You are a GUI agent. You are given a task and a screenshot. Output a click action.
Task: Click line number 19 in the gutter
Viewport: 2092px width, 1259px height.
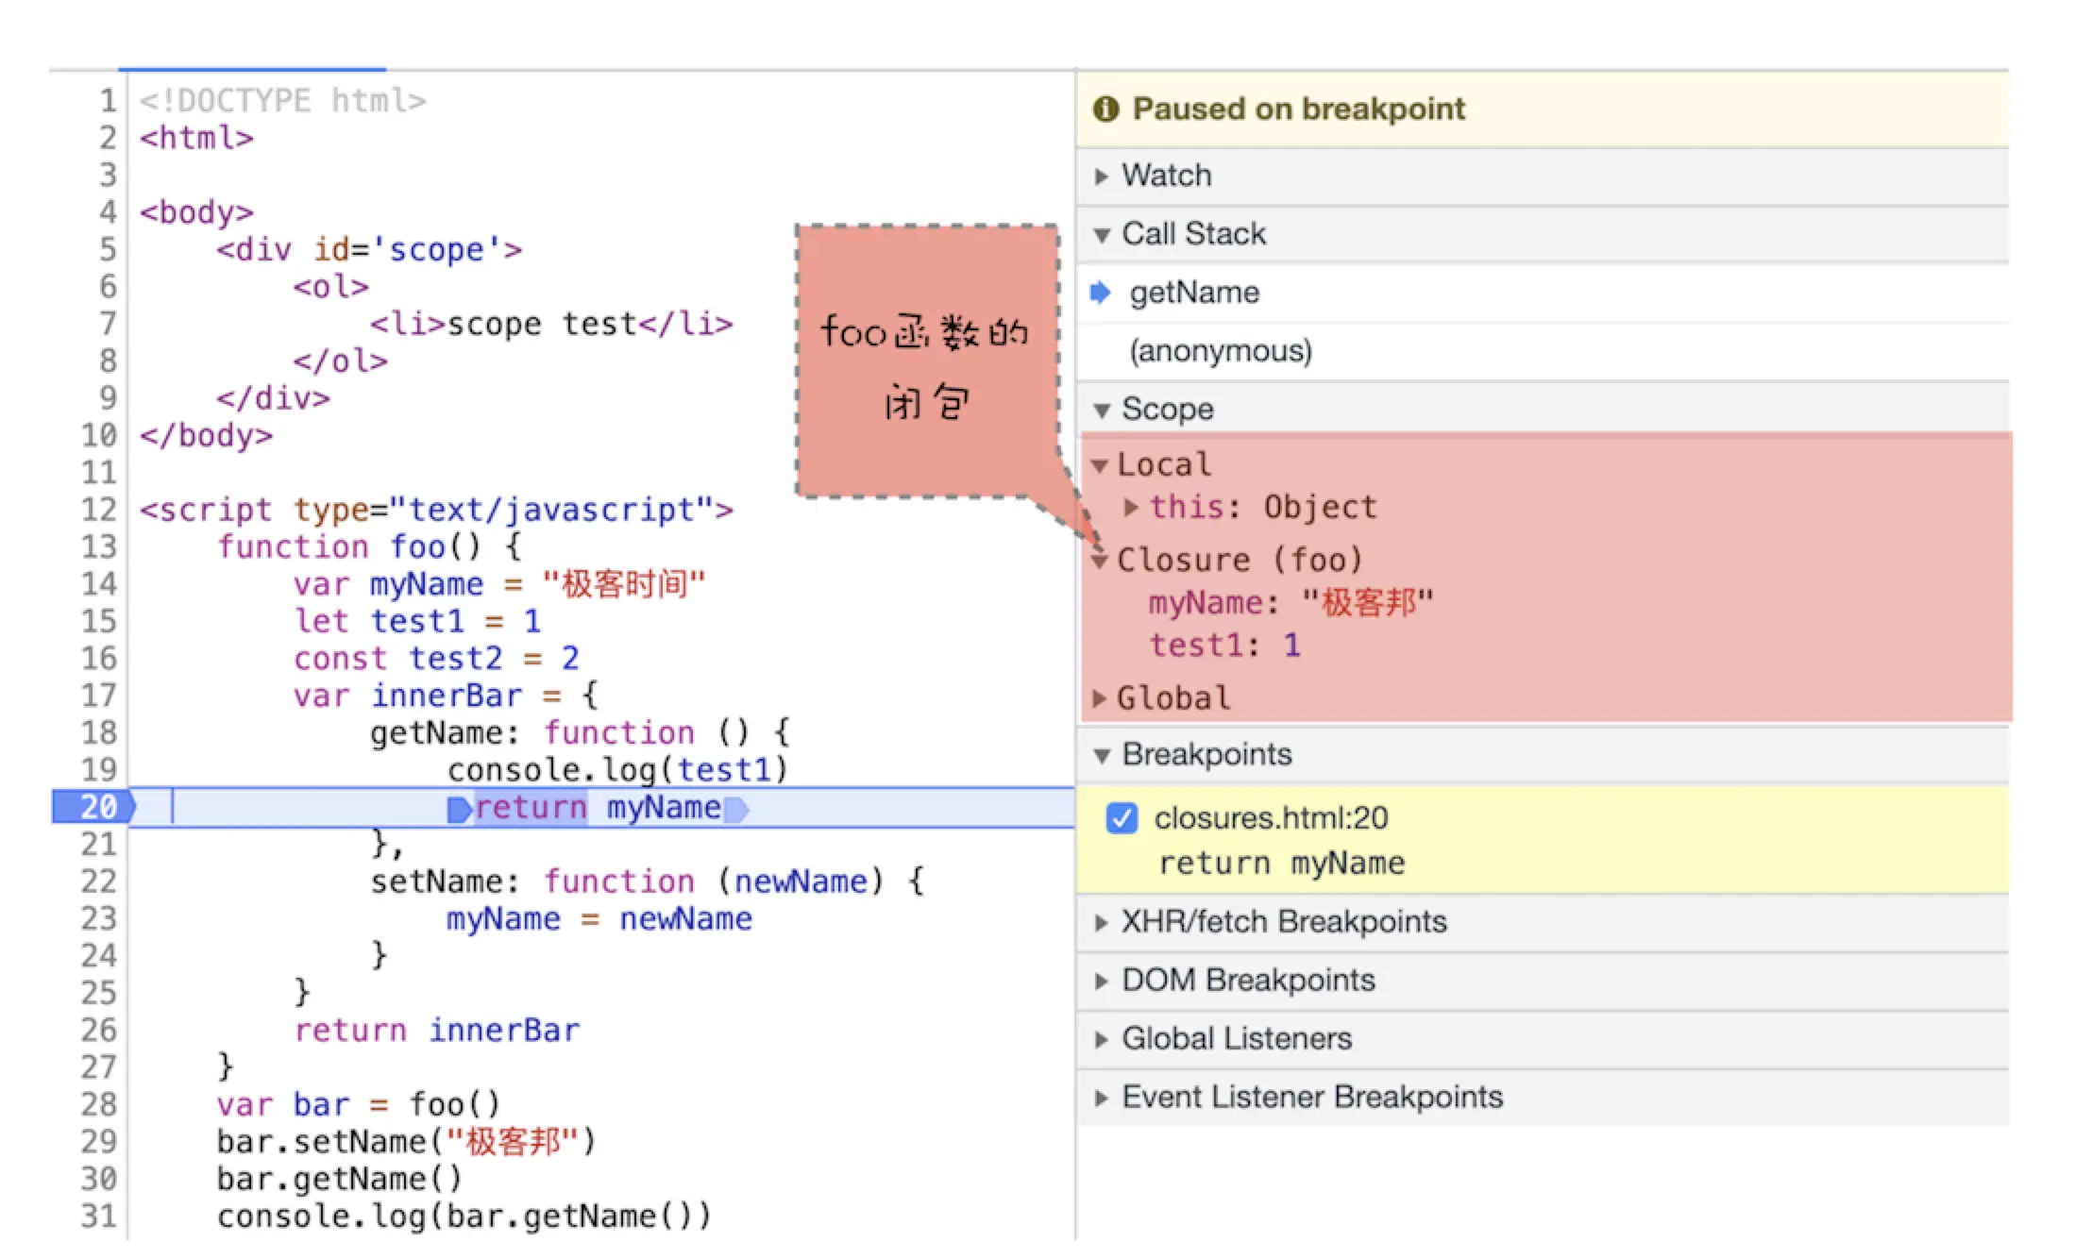click(x=98, y=770)
